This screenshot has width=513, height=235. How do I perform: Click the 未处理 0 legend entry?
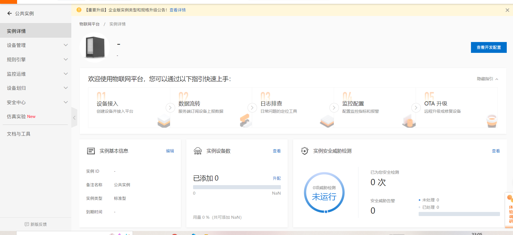click(429, 200)
